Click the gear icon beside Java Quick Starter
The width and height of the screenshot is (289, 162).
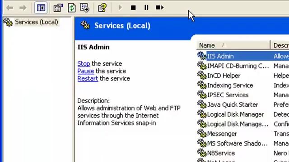[x=202, y=104]
